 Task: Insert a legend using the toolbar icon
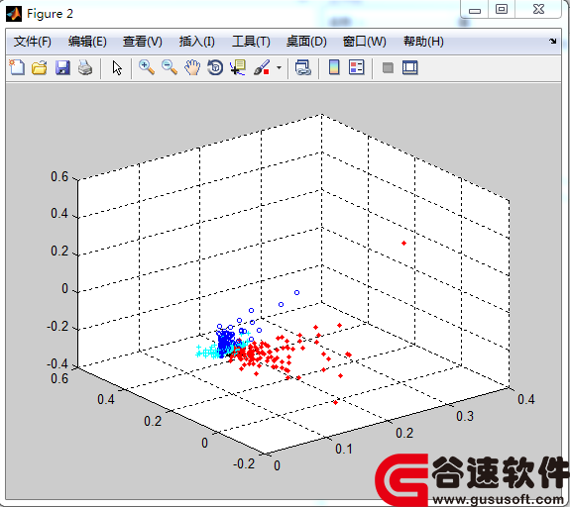point(356,67)
